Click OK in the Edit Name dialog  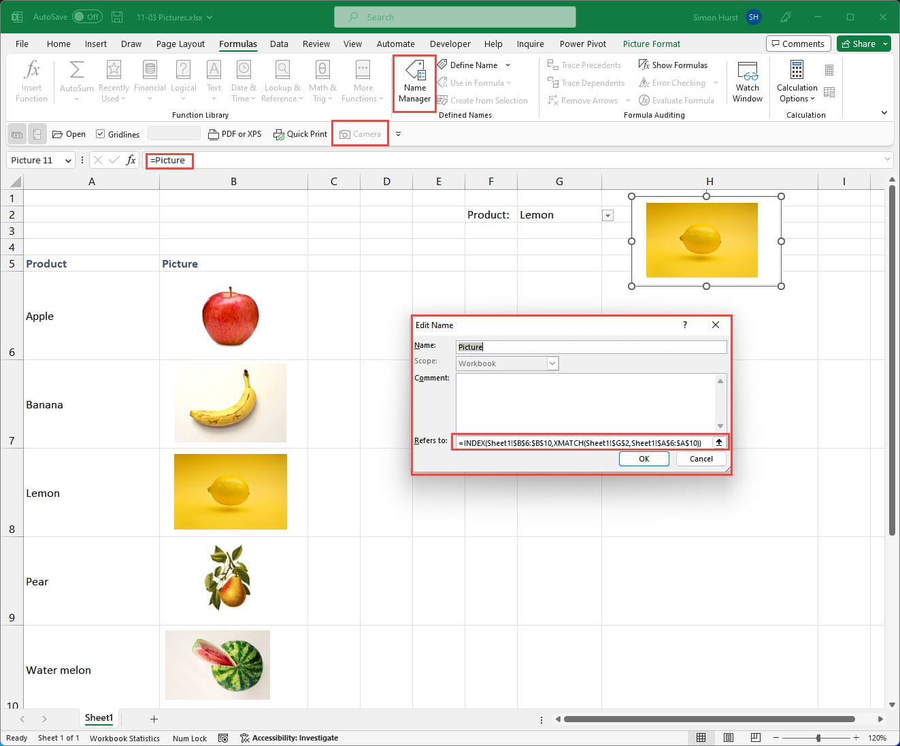pyautogui.click(x=644, y=459)
